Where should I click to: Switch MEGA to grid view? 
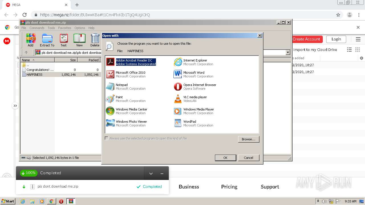(x=358, y=50)
